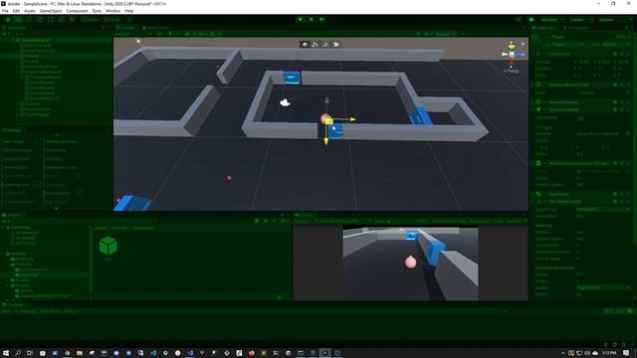Open Transform component preset icon
Image resolution: width=637 pixels, height=358 pixels.
click(622, 54)
